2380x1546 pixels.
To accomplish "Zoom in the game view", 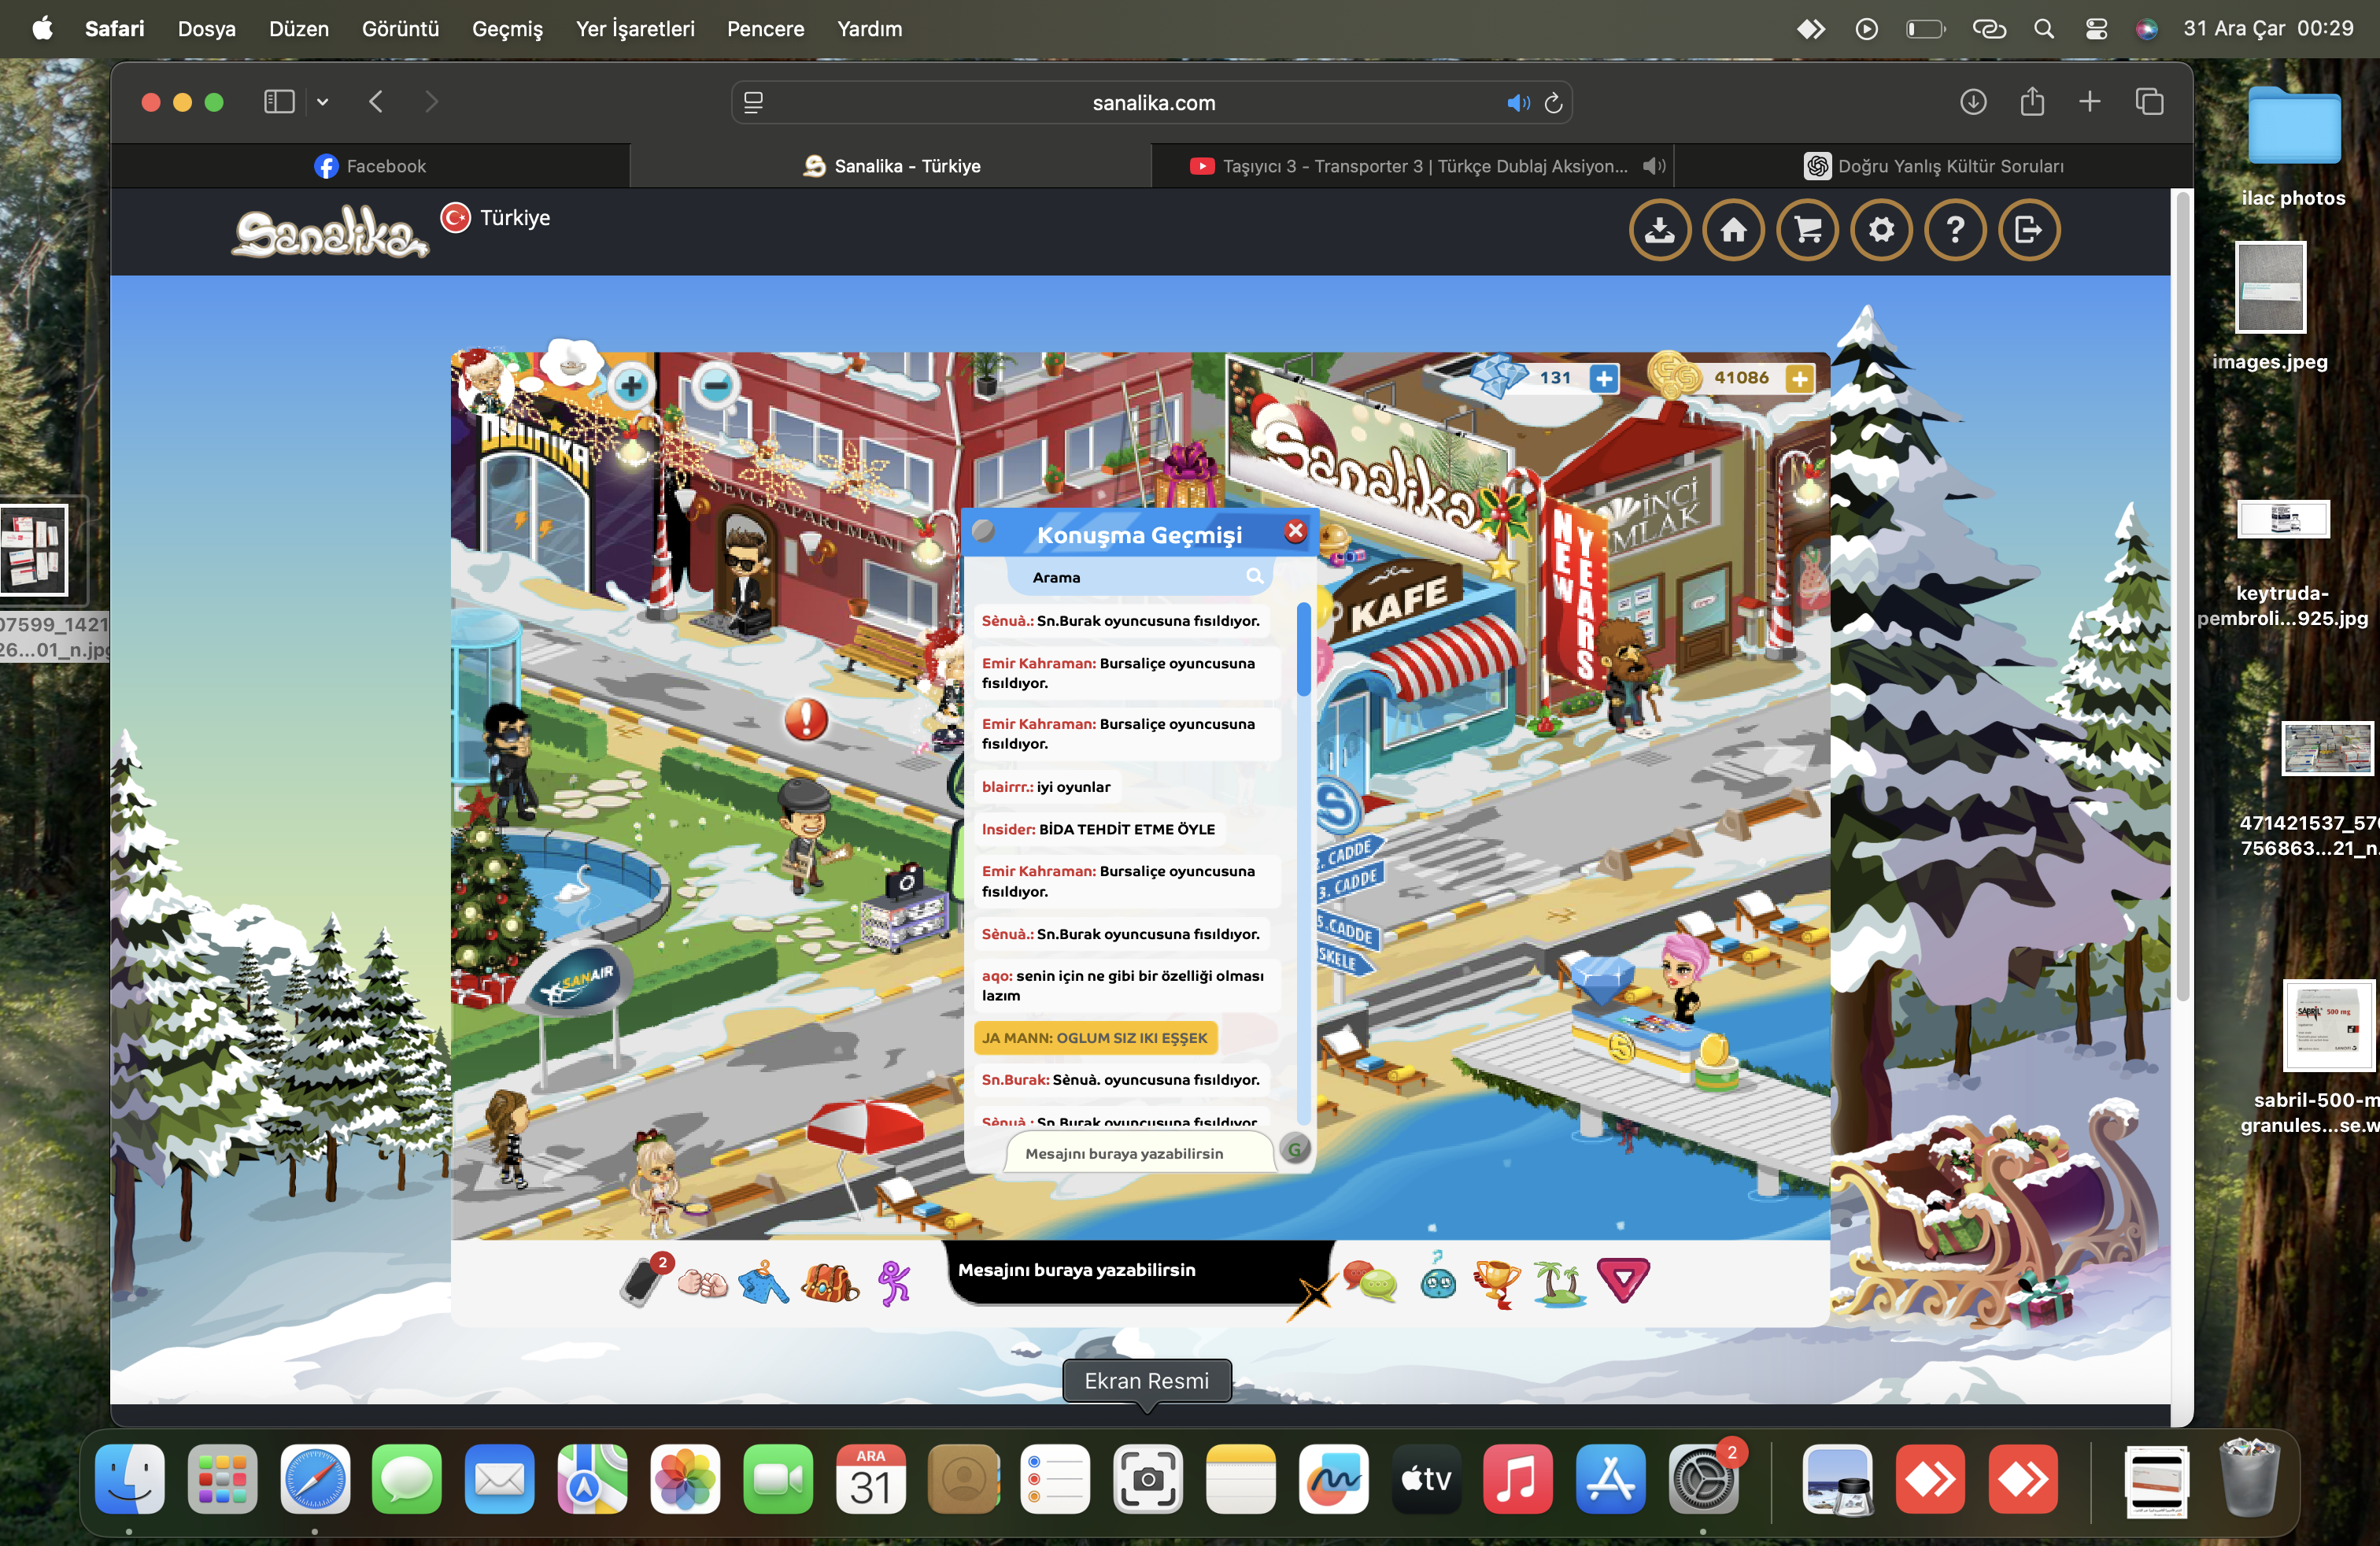I will pyautogui.click(x=631, y=385).
